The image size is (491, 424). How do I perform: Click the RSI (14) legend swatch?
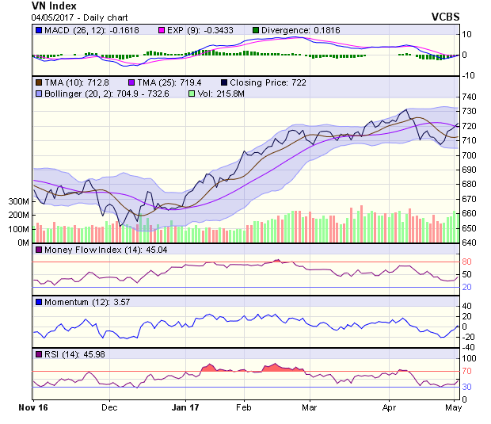37,354
